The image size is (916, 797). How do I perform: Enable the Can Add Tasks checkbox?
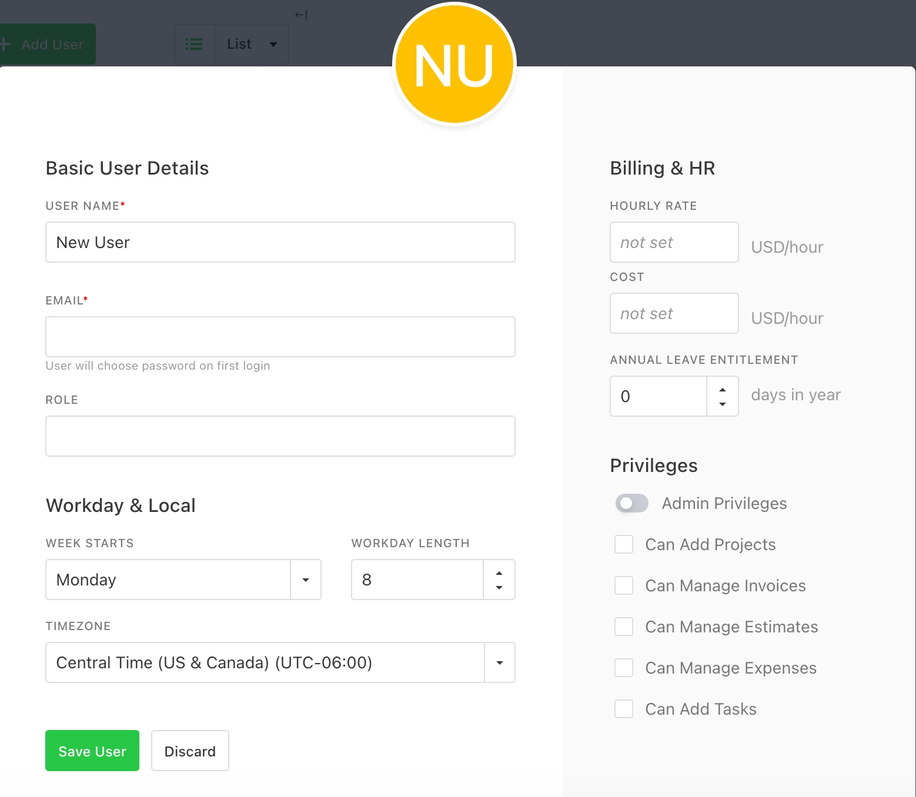pos(624,709)
